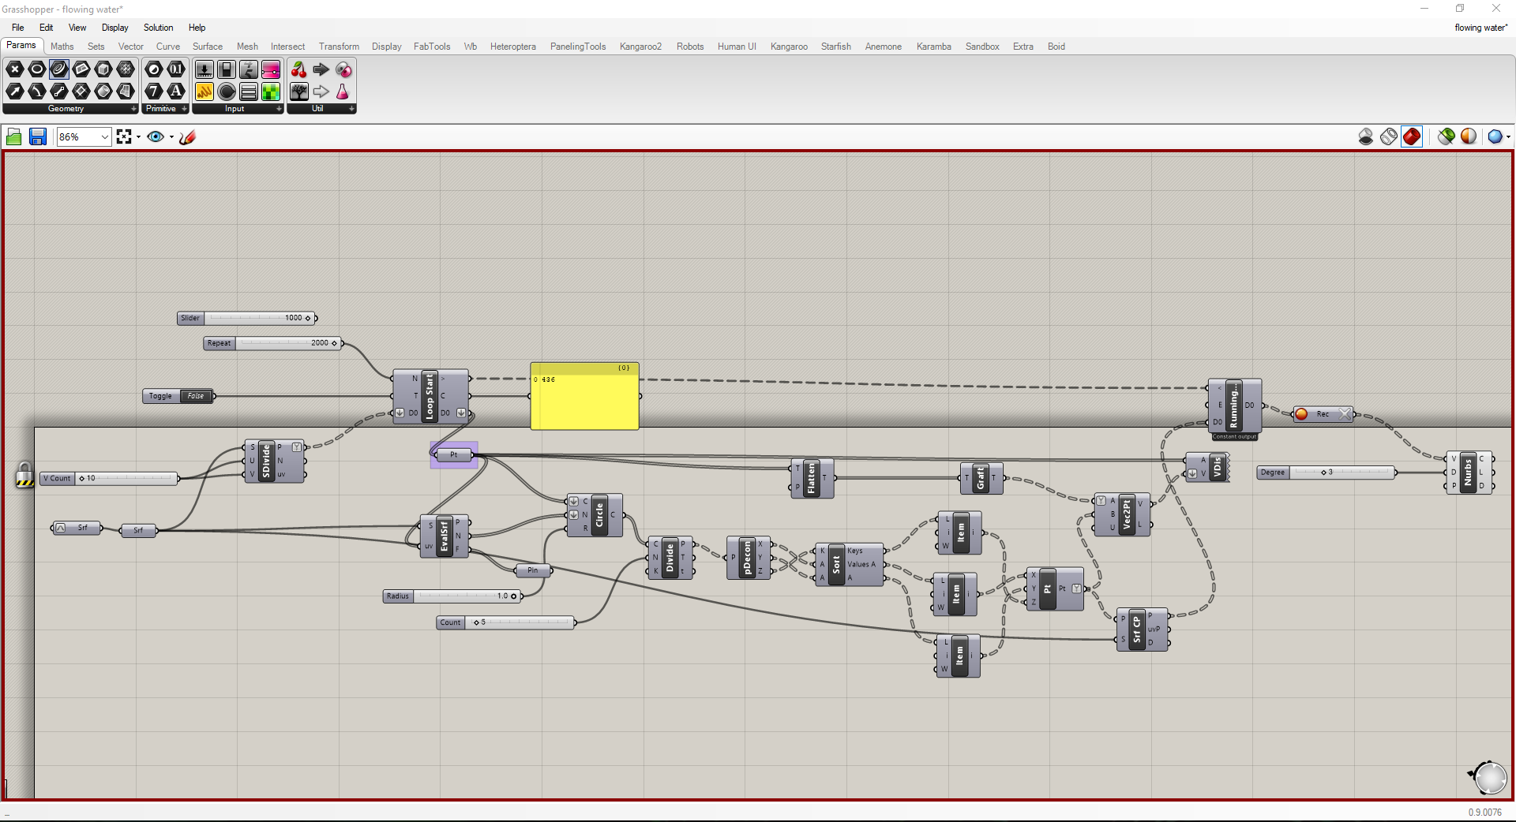Viewport: 1516px width, 822px height.
Task: Click the Save document floppy disk icon
Action: click(37, 137)
